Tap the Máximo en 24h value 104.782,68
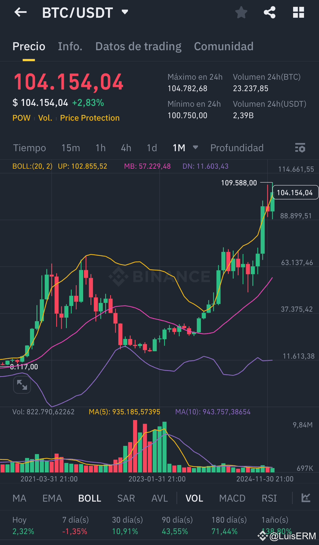The image size is (319, 545). [187, 89]
